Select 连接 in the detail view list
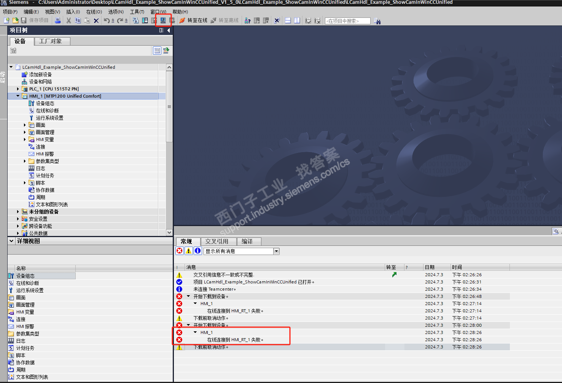The width and height of the screenshot is (562, 383). [21, 319]
